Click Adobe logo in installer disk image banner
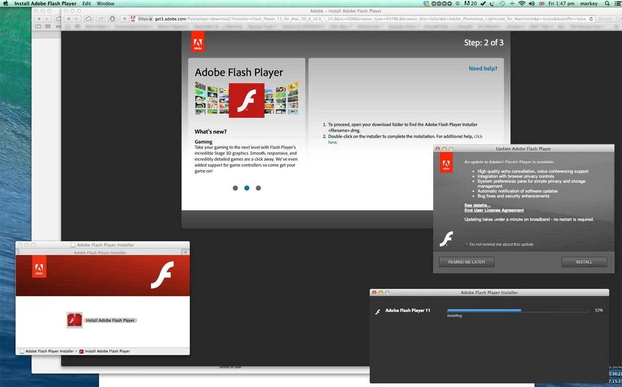 point(39,266)
